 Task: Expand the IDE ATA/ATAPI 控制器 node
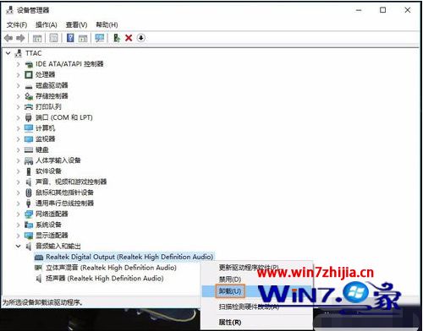click(18, 64)
